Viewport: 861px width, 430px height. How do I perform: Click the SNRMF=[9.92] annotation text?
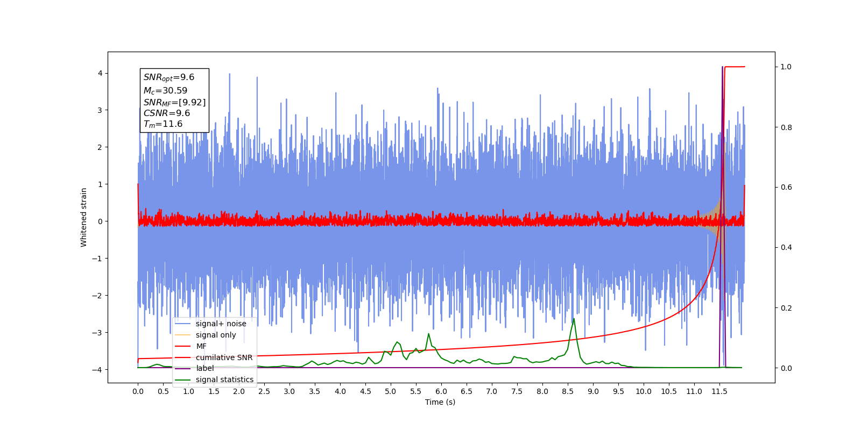[174, 102]
